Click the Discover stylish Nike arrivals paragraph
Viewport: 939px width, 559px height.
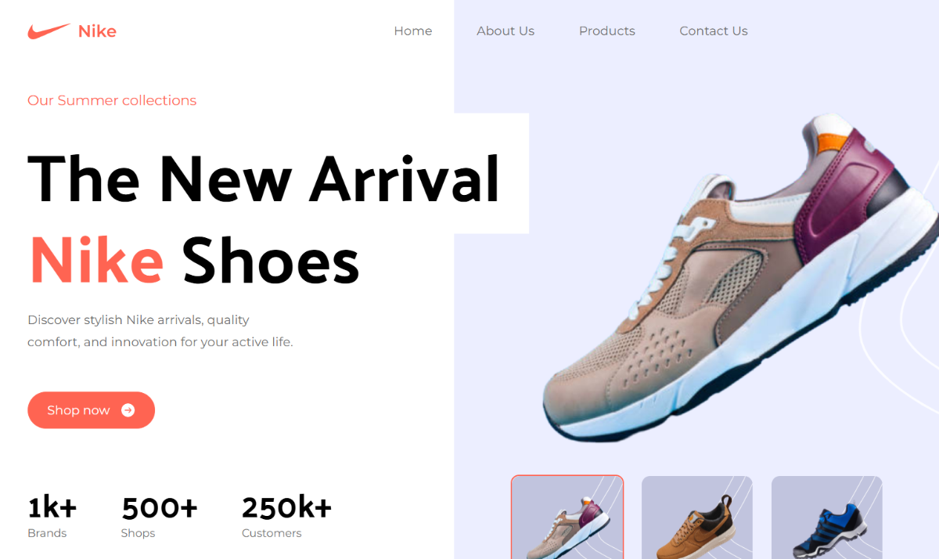click(x=160, y=330)
